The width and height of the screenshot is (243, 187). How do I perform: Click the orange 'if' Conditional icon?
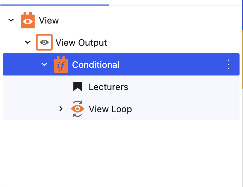click(x=61, y=64)
